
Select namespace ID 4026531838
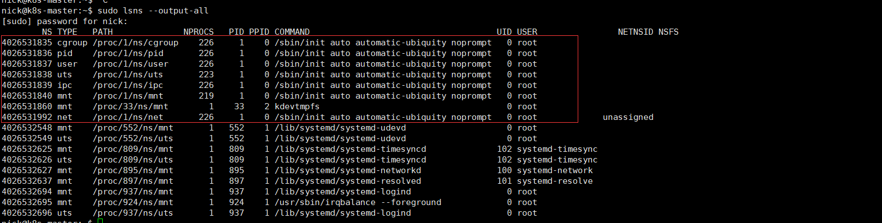coord(27,75)
